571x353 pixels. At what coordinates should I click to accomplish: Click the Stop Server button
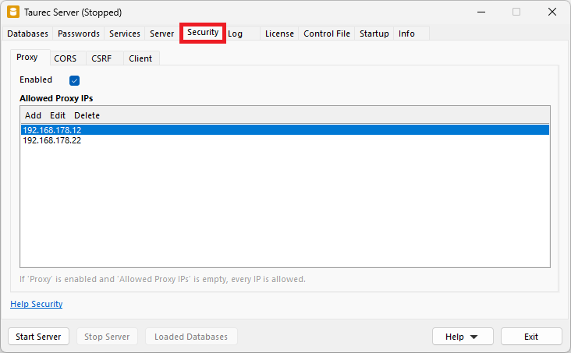point(107,337)
